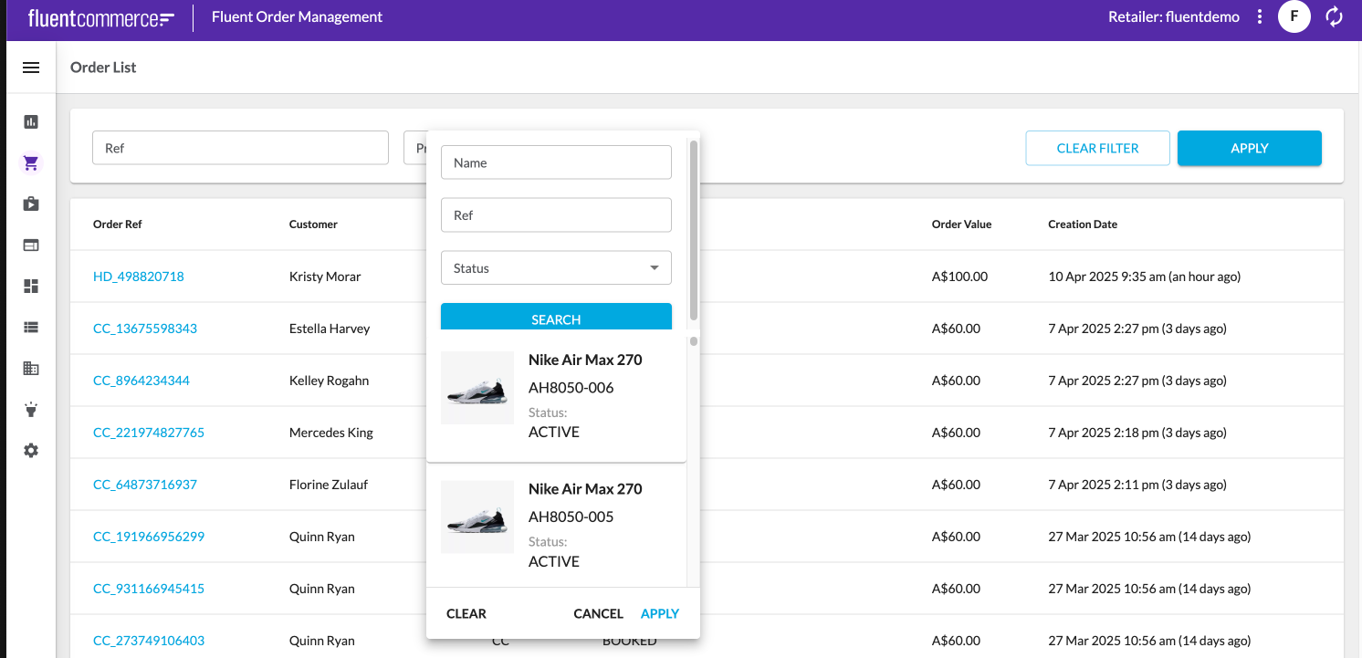This screenshot has height=658, width=1362.
Task: Open the hamburger navigation menu
Action: tap(31, 68)
